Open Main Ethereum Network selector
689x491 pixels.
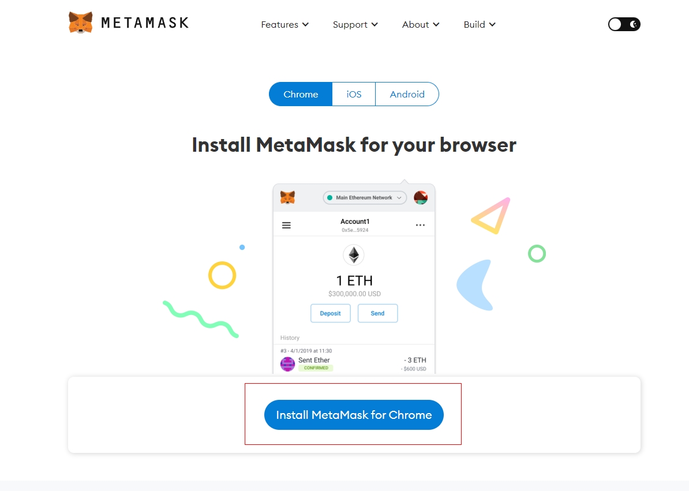tap(365, 198)
